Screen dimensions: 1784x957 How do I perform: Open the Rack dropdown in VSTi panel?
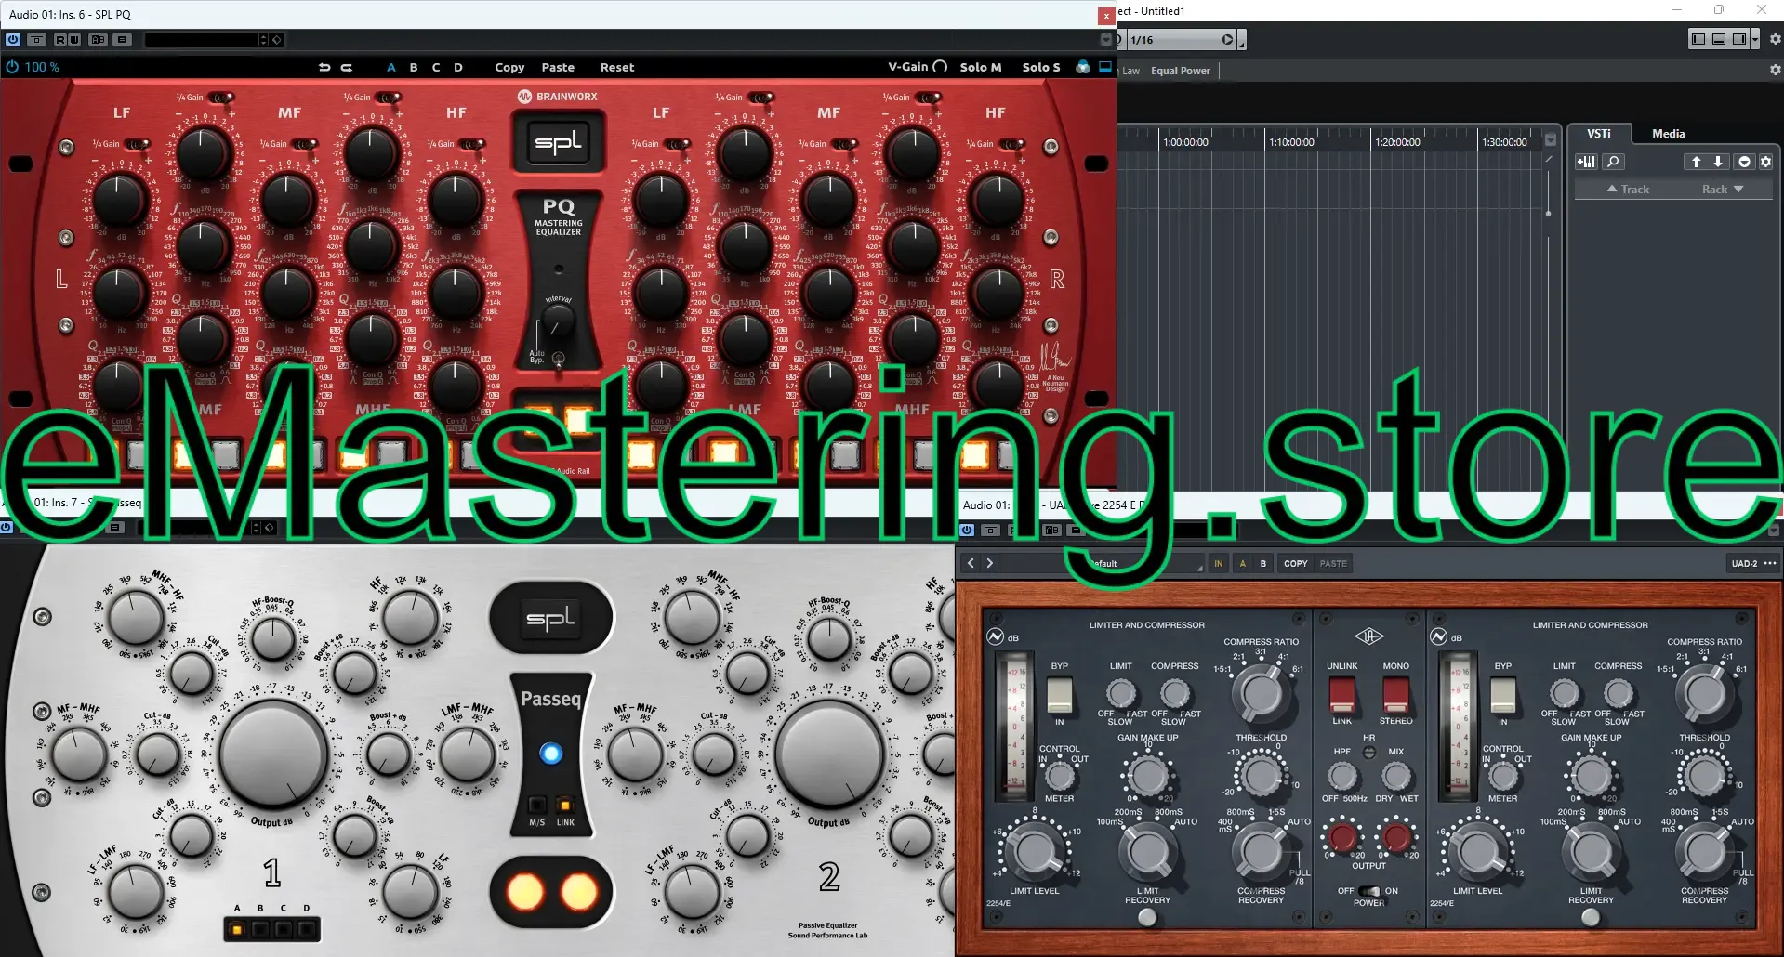click(x=1722, y=189)
